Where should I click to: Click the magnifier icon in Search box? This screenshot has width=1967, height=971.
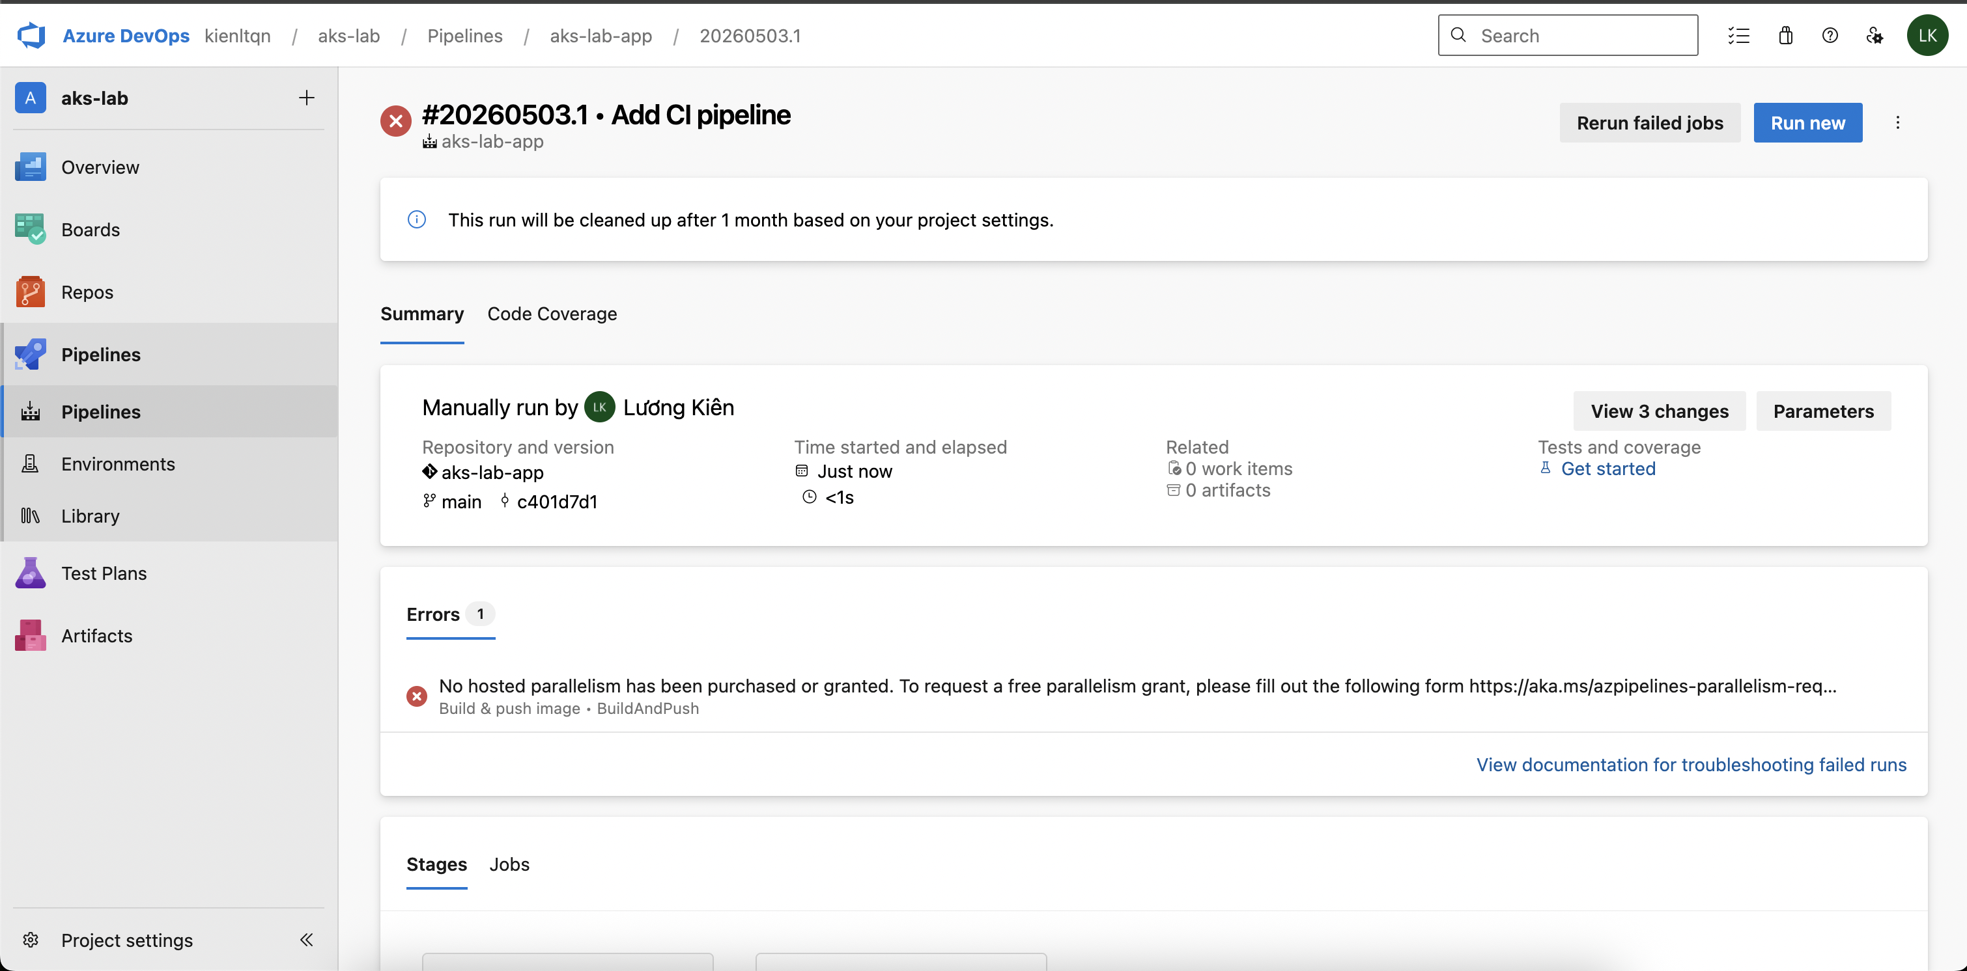tap(1458, 35)
